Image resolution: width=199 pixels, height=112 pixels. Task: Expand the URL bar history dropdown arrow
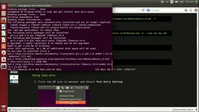point(141,10)
